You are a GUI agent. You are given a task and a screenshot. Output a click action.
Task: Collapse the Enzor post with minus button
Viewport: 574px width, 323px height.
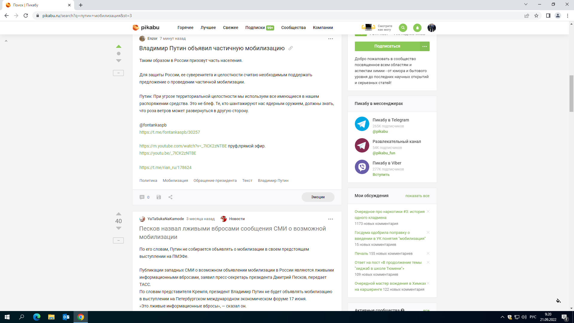(x=118, y=73)
